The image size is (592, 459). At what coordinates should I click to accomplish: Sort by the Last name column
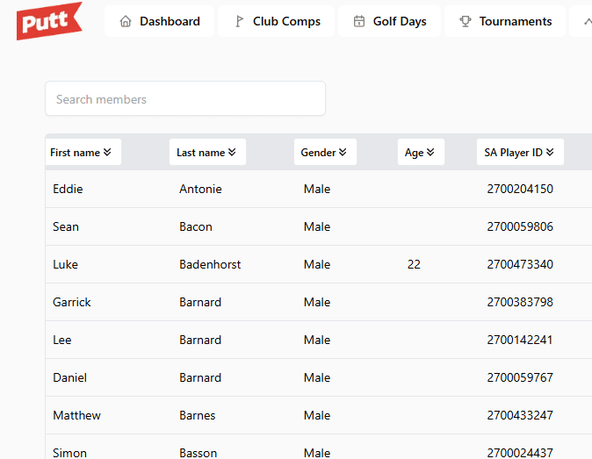tap(206, 152)
